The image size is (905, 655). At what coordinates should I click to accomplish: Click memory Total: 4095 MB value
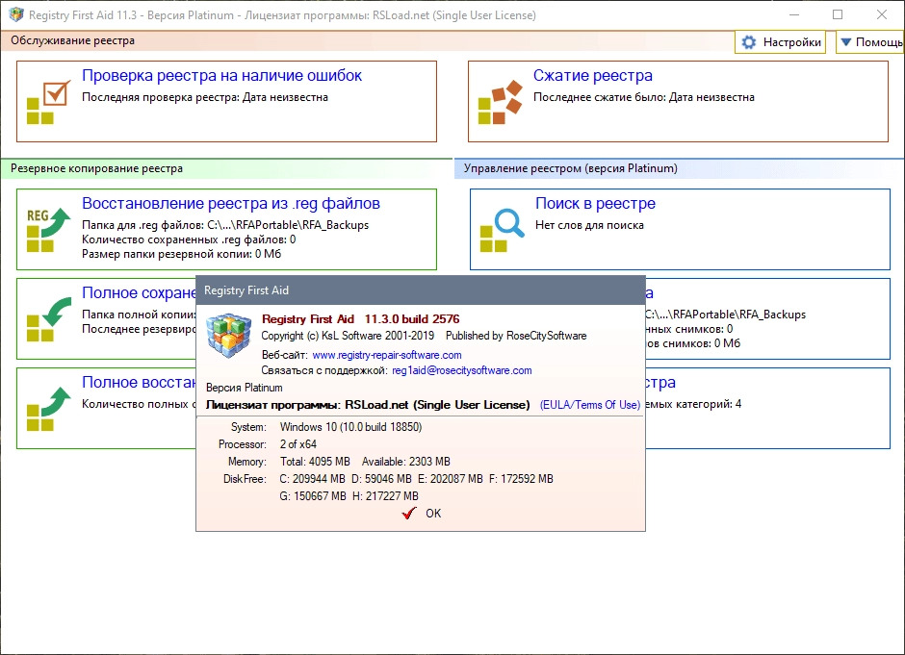click(x=315, y=462)
